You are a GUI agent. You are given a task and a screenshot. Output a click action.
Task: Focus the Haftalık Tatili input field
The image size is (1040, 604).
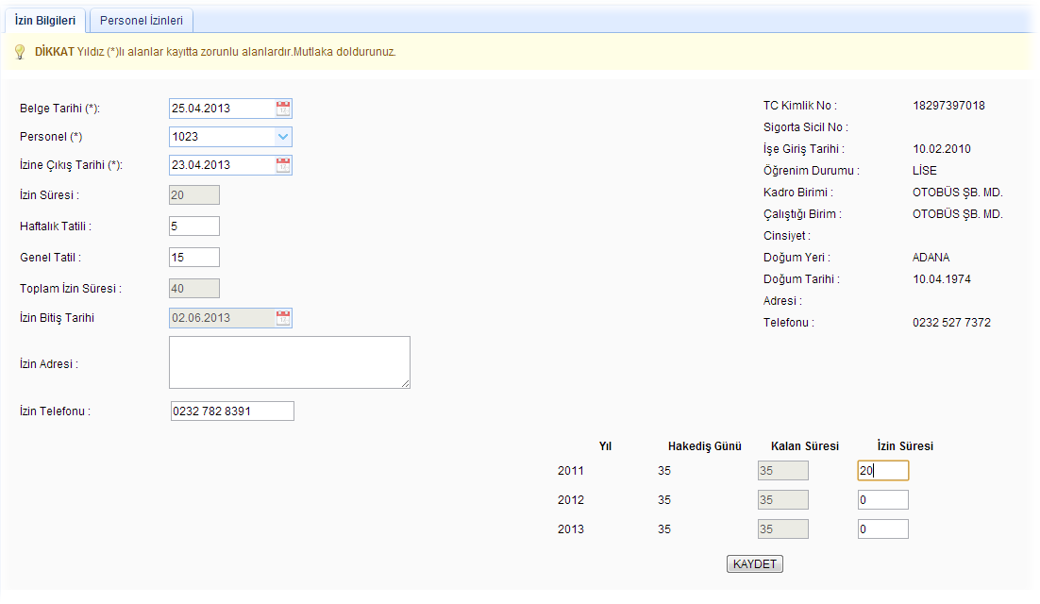(x=194, y=226)
